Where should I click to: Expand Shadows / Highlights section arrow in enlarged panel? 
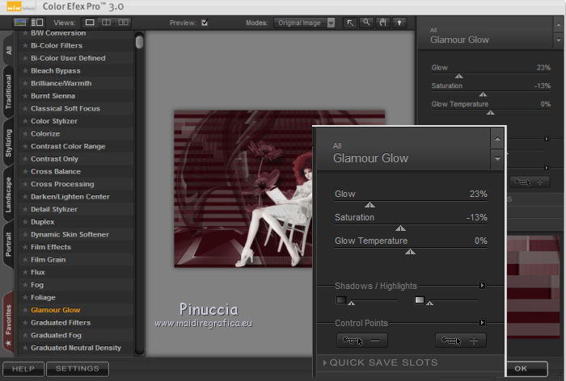(x=482, y=286)
